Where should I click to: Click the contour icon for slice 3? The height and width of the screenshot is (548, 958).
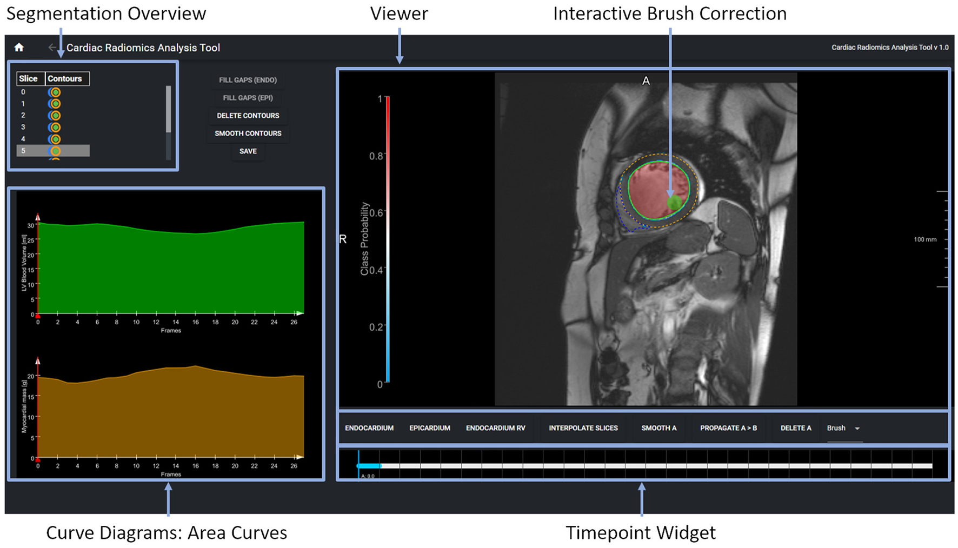pos(54,128)
